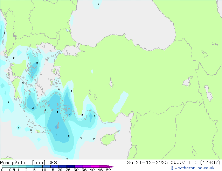Select the legend swatch between 45 and 50
This screenshot has width=222, height=171.
coord(103,166)
